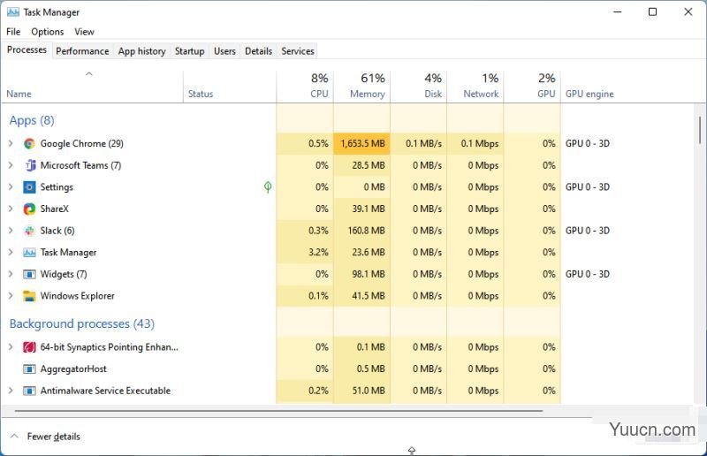Click the Google Chrome app icon

(29, 144)
